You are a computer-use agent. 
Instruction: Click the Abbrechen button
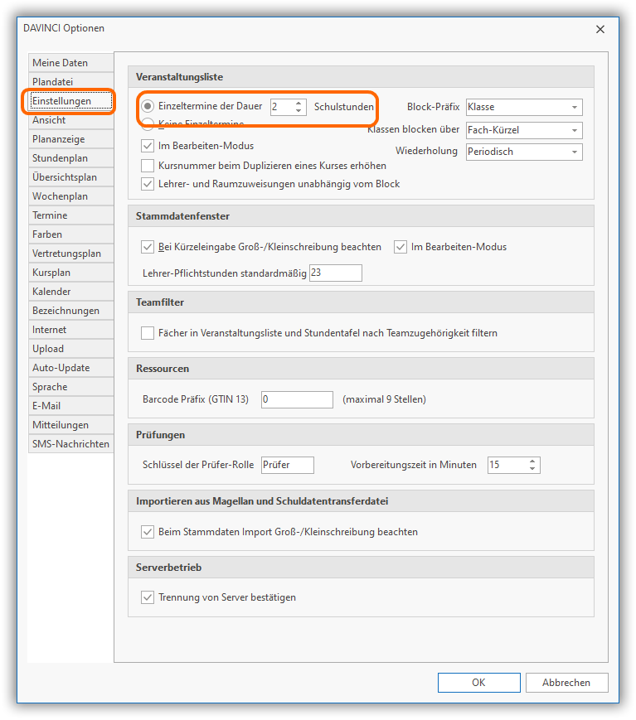(566, 683)
